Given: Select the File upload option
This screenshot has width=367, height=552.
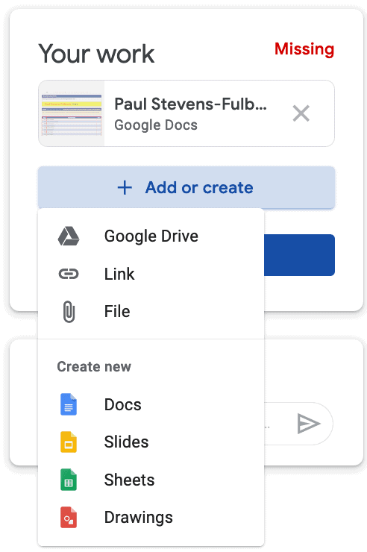Looking at the screenshot, I should [151, 312].
